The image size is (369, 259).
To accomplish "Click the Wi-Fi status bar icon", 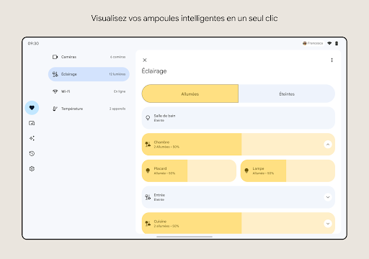I will pyautogui.click(x=329, y=43).
